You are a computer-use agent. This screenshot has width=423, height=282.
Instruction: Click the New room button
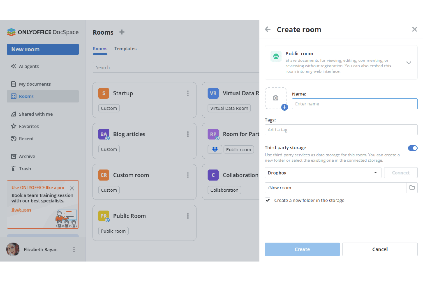click(43, 49)
